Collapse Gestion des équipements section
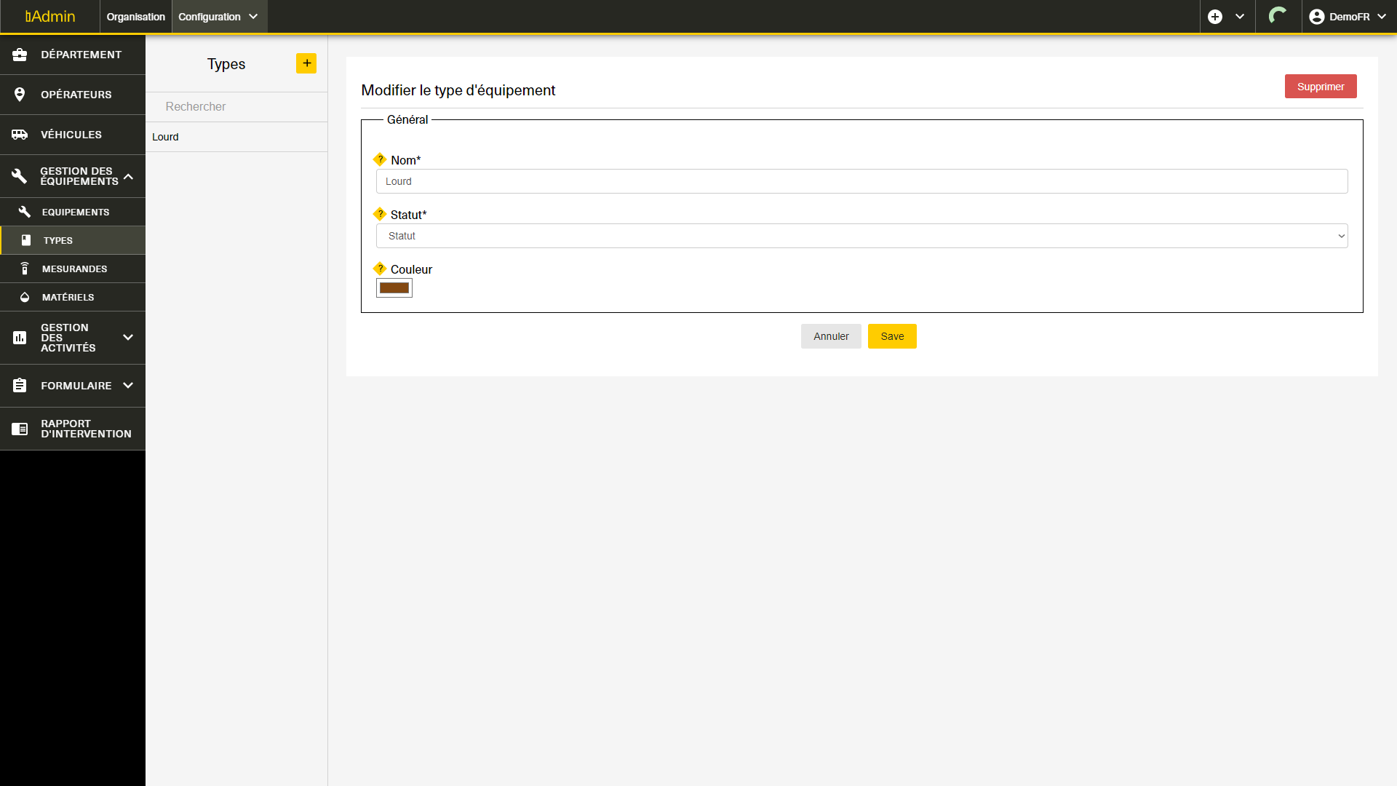This screenshot has width=1397, height=786. click(128, 176)
